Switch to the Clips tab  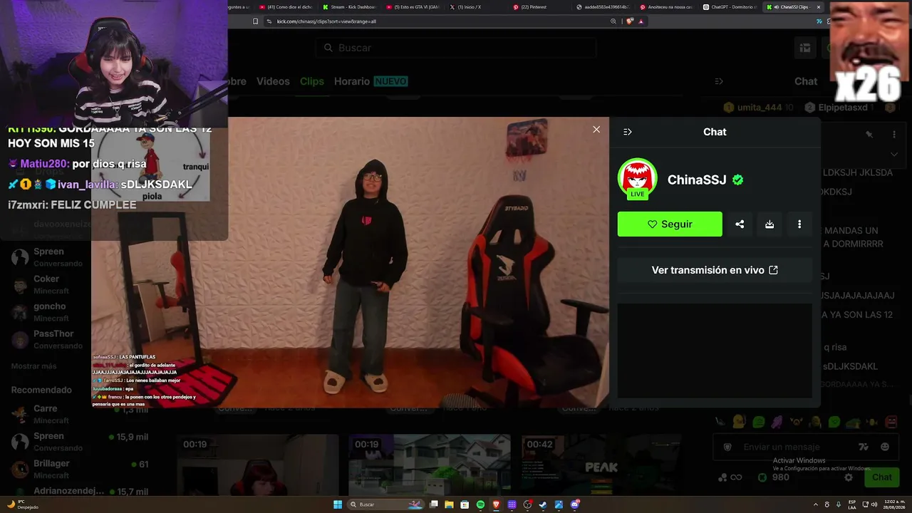[x=312, y=81]
